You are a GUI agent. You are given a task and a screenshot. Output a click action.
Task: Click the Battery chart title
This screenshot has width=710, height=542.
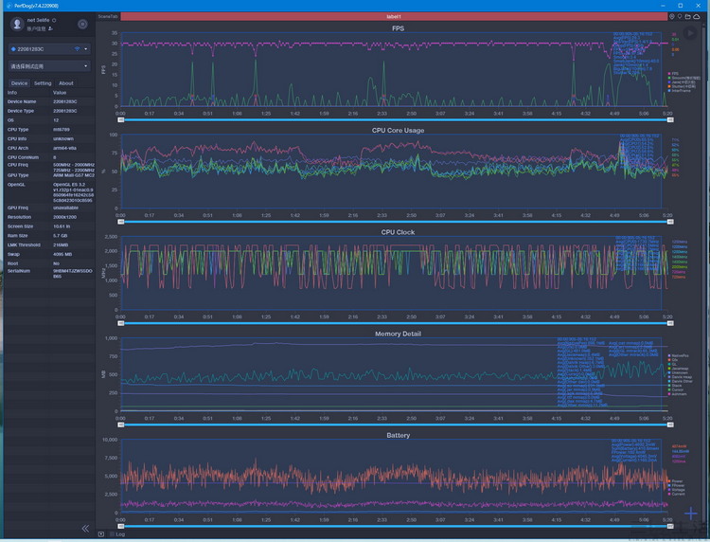click(398, 436)
